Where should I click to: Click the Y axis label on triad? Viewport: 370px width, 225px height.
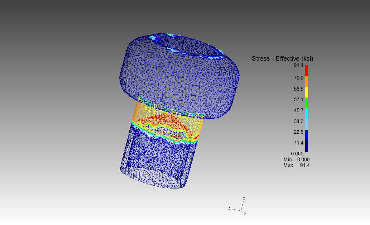[x=245, y=214]
